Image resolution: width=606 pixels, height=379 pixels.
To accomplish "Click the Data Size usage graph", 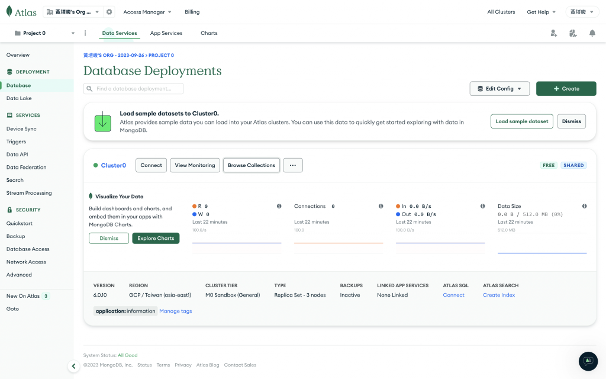I will pos(542,242).
